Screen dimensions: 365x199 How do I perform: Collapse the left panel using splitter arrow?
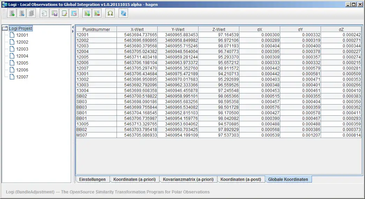pos(73,28)
